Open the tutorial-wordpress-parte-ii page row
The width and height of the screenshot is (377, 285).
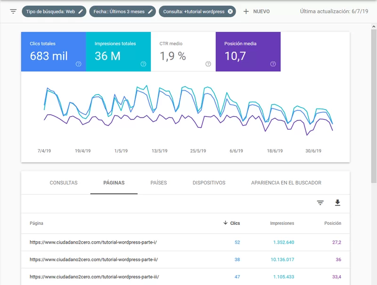(185, 260)
